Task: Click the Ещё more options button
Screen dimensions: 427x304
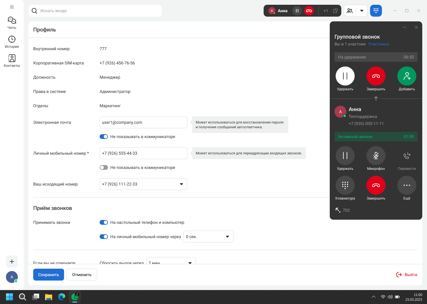Action: pos(407,185)
